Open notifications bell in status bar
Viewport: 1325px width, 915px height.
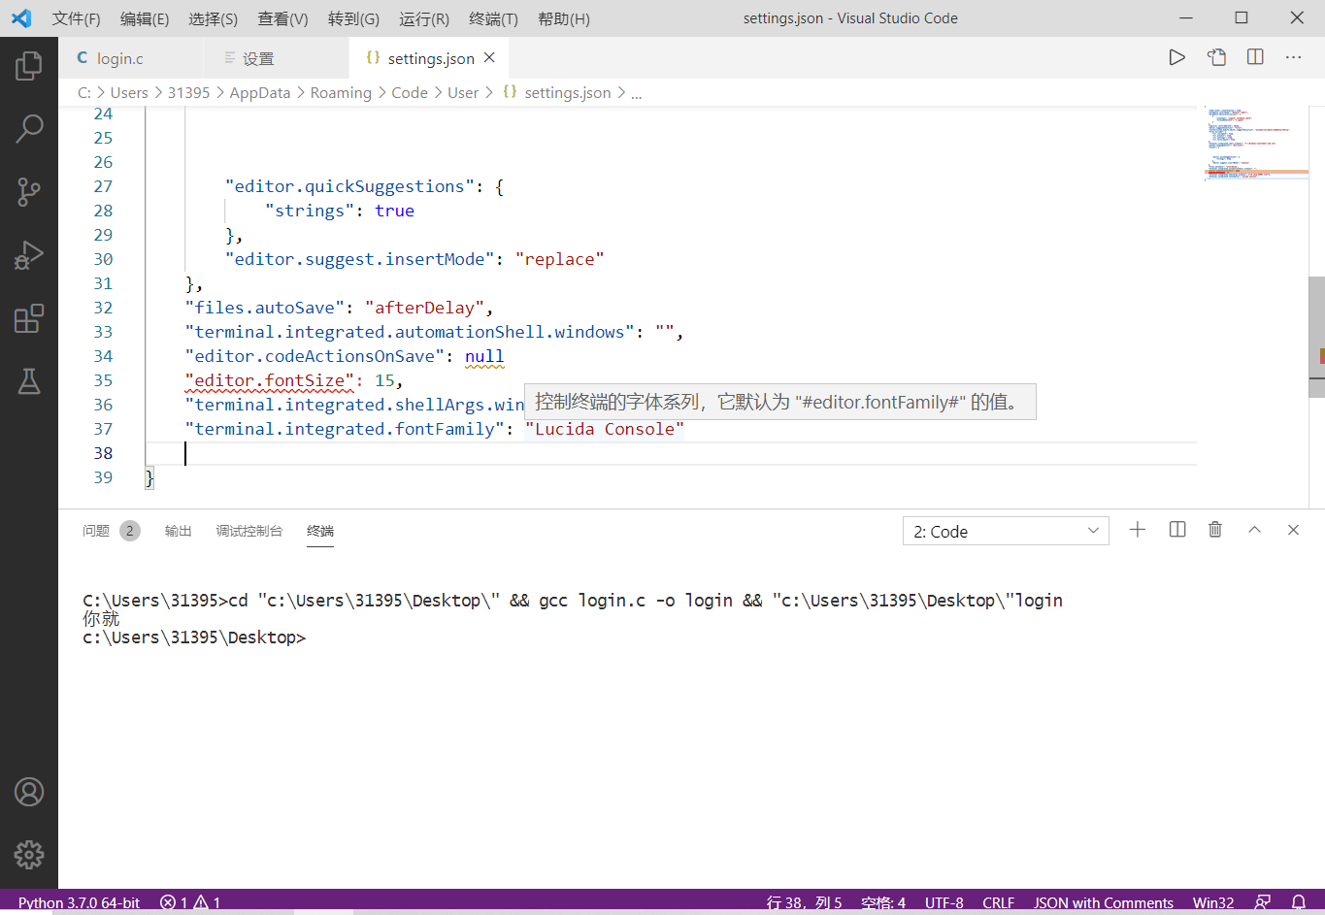(x=1299, y=902)
